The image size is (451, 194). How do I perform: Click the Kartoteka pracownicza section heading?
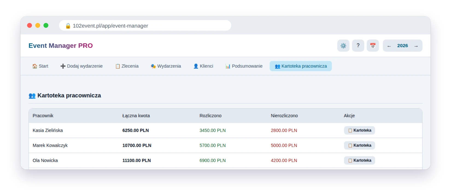pos(65,95)
